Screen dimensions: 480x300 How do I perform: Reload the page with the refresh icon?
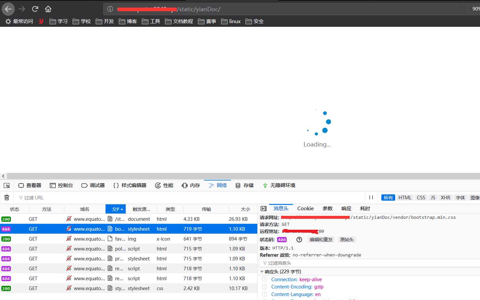(35, 9)
